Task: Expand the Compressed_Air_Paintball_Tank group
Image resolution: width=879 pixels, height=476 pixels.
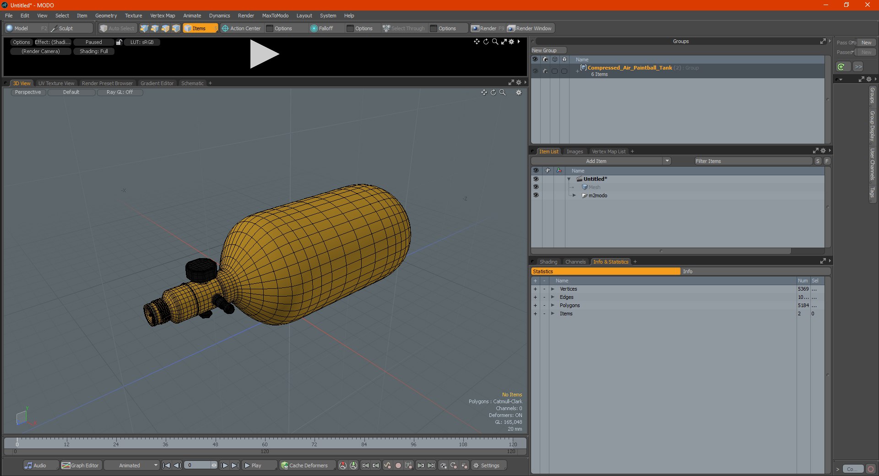Action: click(x=577, y=71)
